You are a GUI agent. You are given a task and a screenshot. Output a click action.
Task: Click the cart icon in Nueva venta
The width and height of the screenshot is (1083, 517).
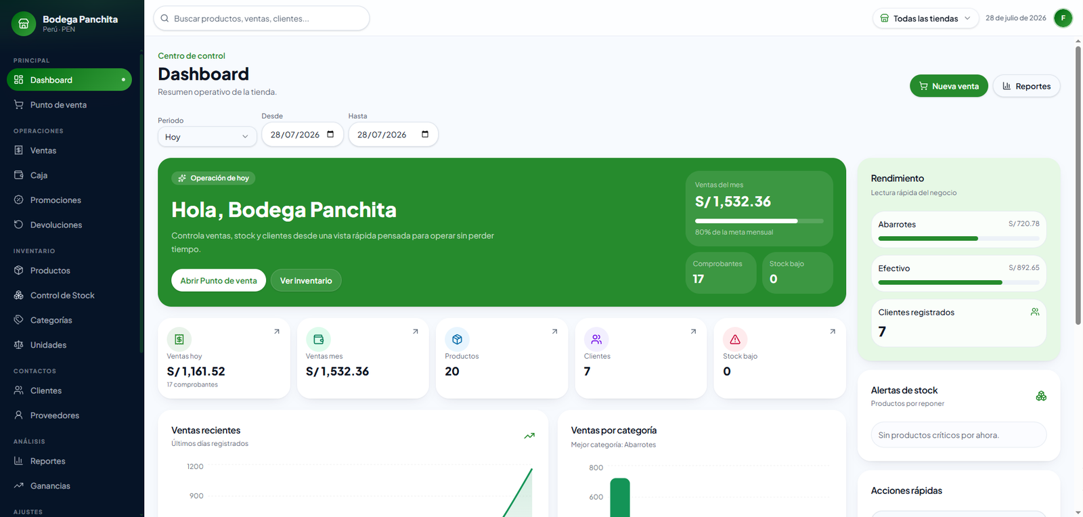coord(923,86)
